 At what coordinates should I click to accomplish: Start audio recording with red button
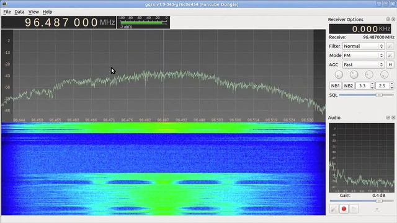[344, 209]
